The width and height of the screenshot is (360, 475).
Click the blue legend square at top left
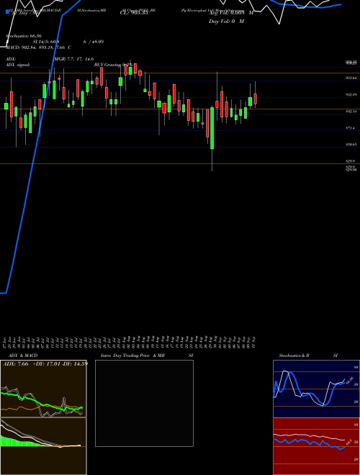pyautogui.click(x=8, y=12)
